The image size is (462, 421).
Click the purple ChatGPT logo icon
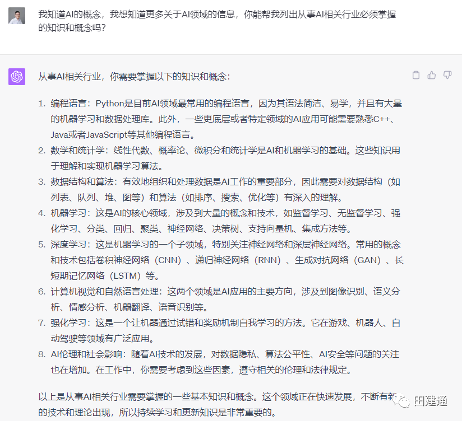coord(17,77)
